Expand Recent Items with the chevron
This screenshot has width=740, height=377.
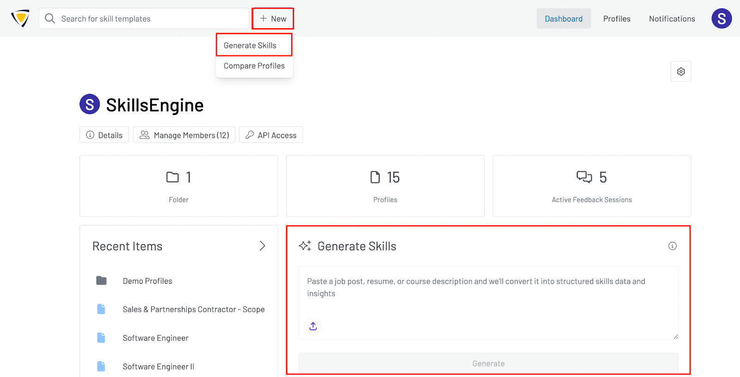(262, 246)
